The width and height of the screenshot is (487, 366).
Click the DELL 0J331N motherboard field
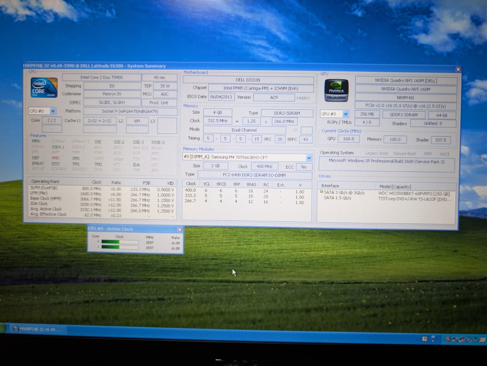[248, 80]
